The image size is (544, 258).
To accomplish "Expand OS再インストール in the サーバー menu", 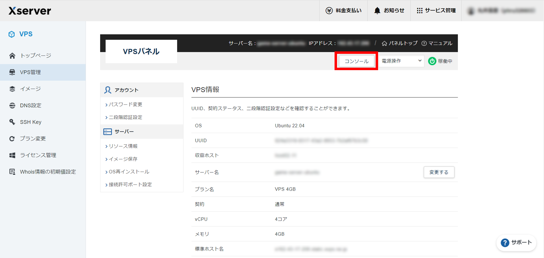I will point(129,172).
